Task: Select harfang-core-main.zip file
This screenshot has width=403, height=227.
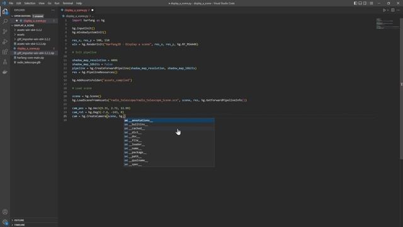Action: (30, 57)
